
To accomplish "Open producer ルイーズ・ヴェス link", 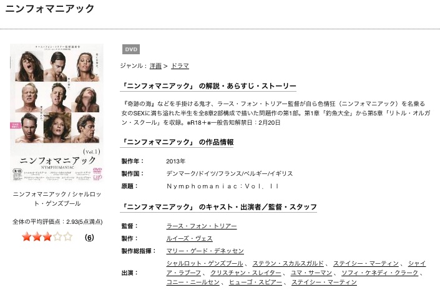I will coord(189,239).
